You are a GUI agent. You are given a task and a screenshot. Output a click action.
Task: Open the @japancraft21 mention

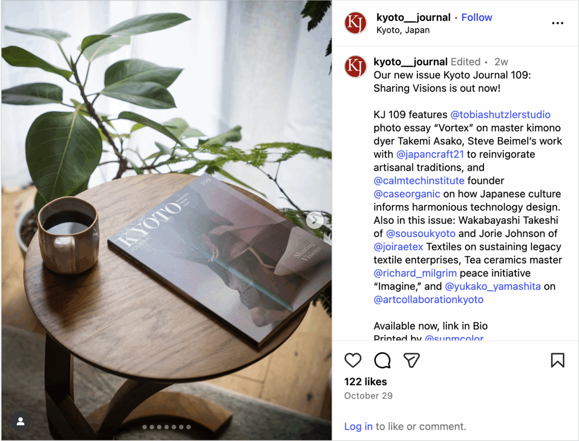[x=430, y=154]
